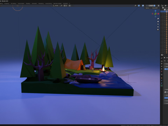Select rendered viewport shading

click(154, 6)
